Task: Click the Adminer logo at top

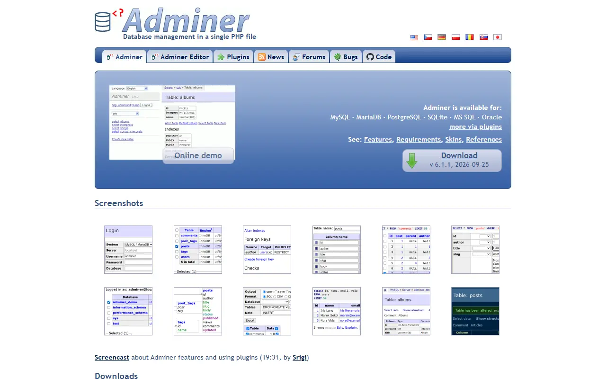Action: coord(172,21)
